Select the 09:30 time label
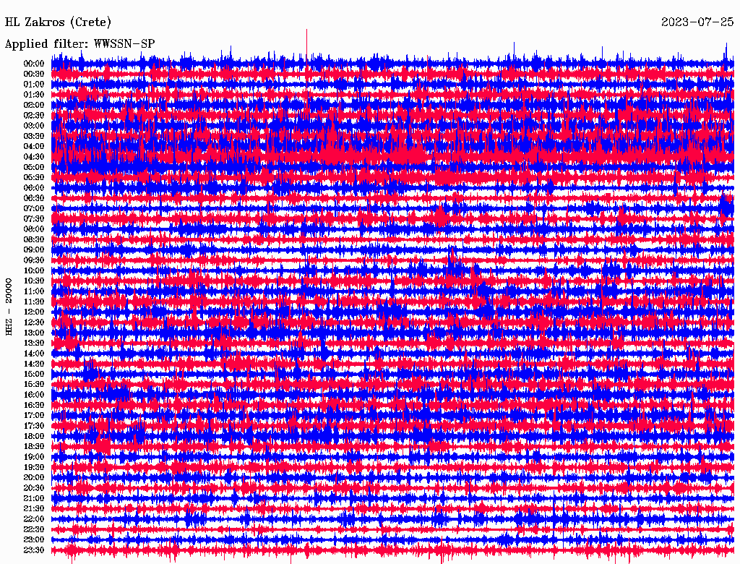The width and height of the screenshot is (740, 564). [x=34, y=260]
